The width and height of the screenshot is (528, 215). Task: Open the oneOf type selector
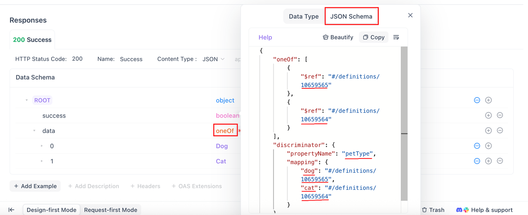pos(225,131)
